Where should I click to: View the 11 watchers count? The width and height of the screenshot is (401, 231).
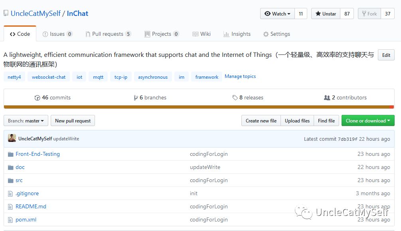pyautogui.click(x=301, y=14)
